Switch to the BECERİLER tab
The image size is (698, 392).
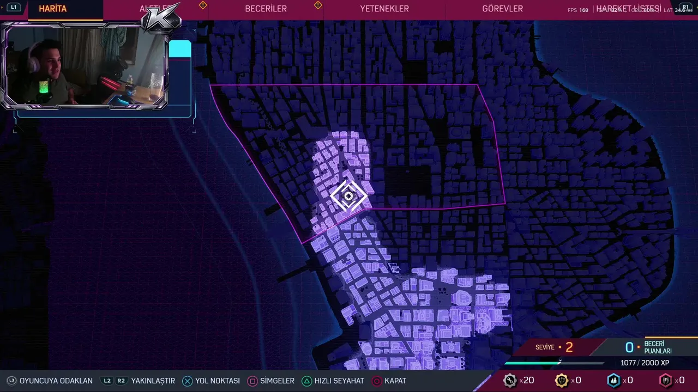tap(266, 9)
